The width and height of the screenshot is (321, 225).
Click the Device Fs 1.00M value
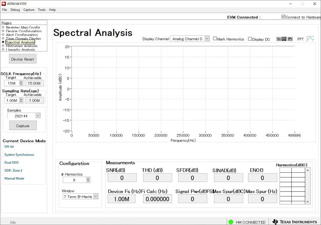pyautogui.click(x=122, y=199)
